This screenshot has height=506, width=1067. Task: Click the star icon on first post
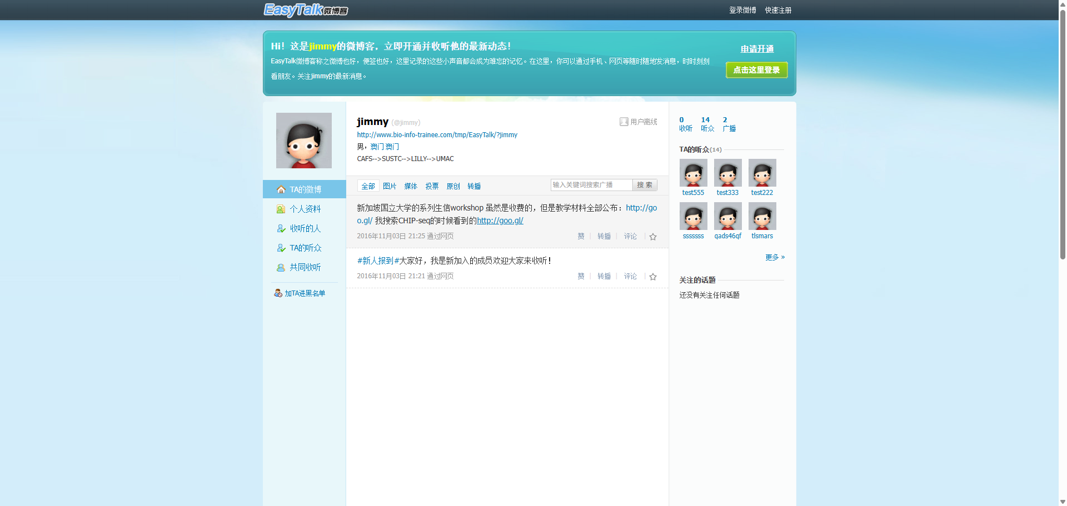tap(653, 237)
